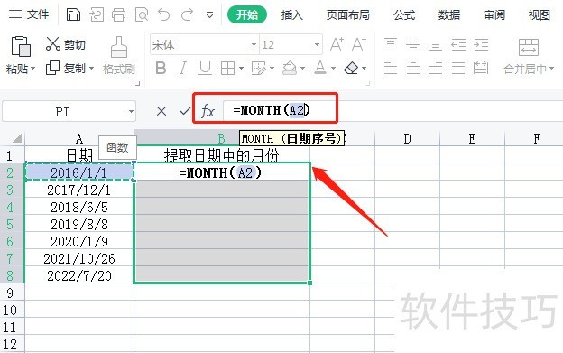Open the font size 12 dropdown
The height and width of the screenshot is (353, 563).
click(x=317, y=44)
